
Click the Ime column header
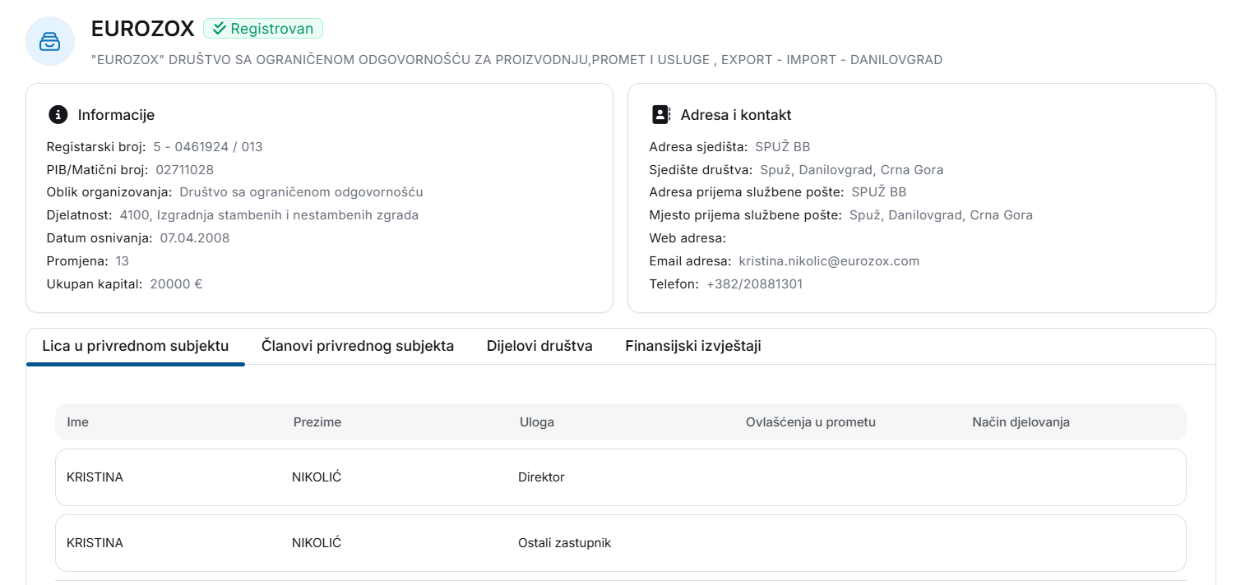point(78,422)
